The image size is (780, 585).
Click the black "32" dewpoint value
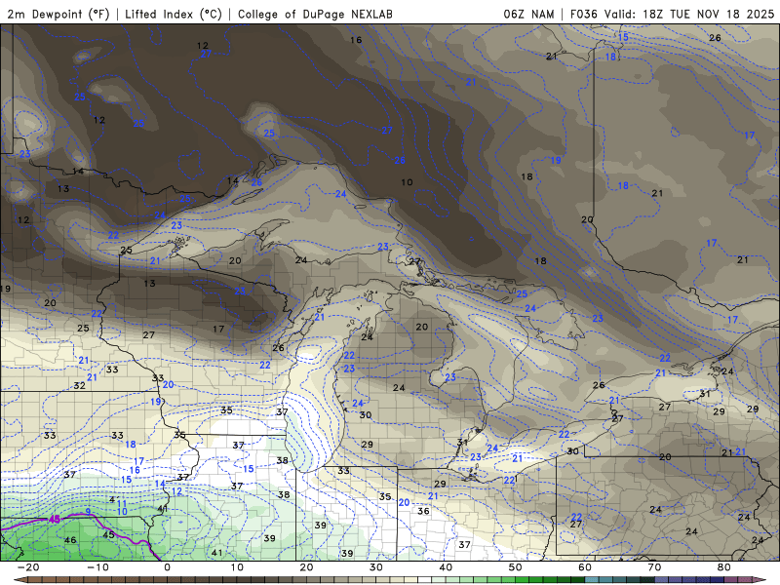[x=79, y=385]
